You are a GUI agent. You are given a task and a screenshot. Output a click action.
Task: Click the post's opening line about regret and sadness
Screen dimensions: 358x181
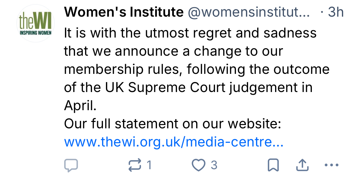point(190,33)
